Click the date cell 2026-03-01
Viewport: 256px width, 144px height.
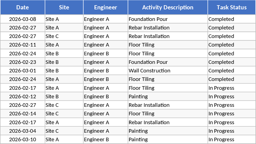point(23,70)
